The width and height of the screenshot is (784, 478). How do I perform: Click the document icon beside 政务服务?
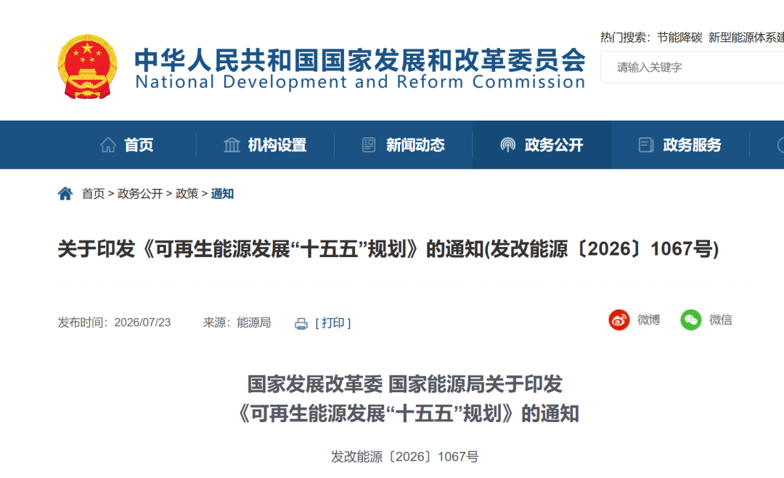(646, 145)
